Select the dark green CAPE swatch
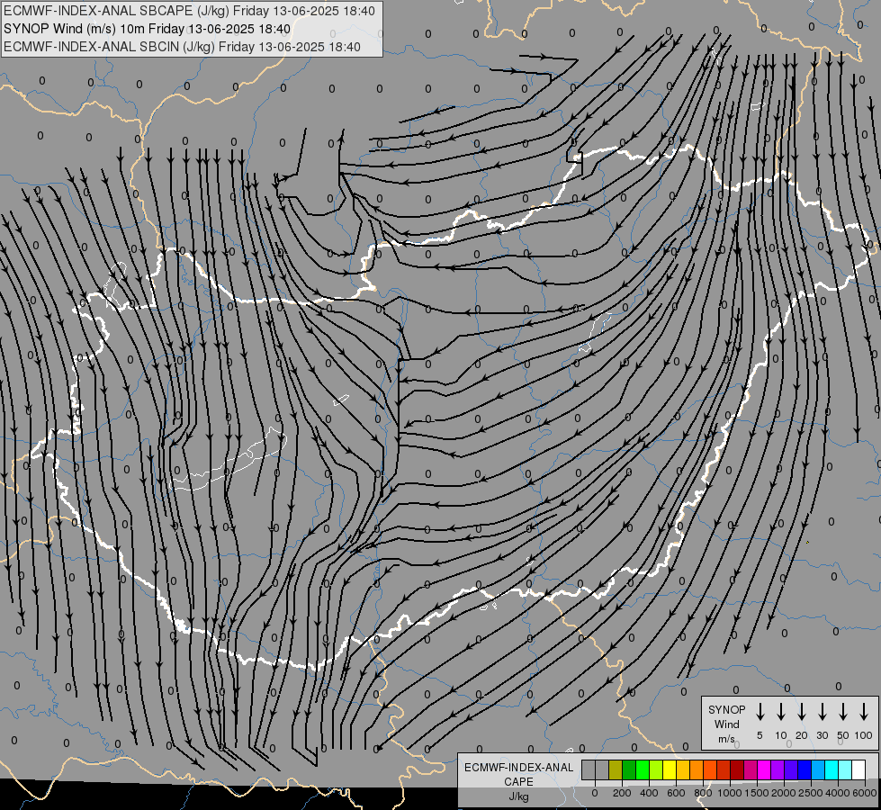This screenshot has width=881, height=810. tap(629, 770)
